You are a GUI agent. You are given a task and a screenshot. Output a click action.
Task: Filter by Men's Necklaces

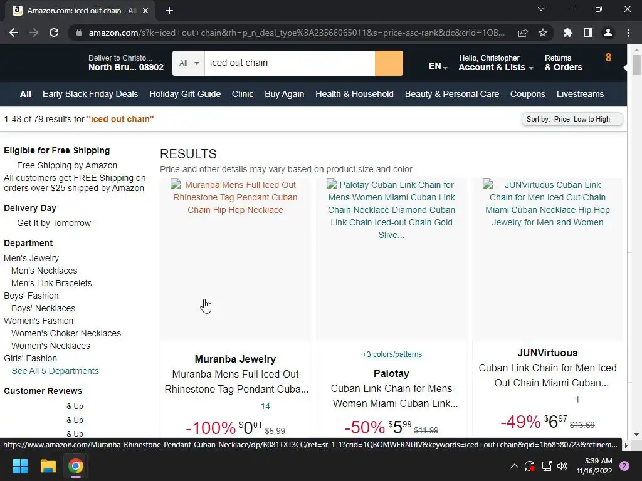[45, 271]
